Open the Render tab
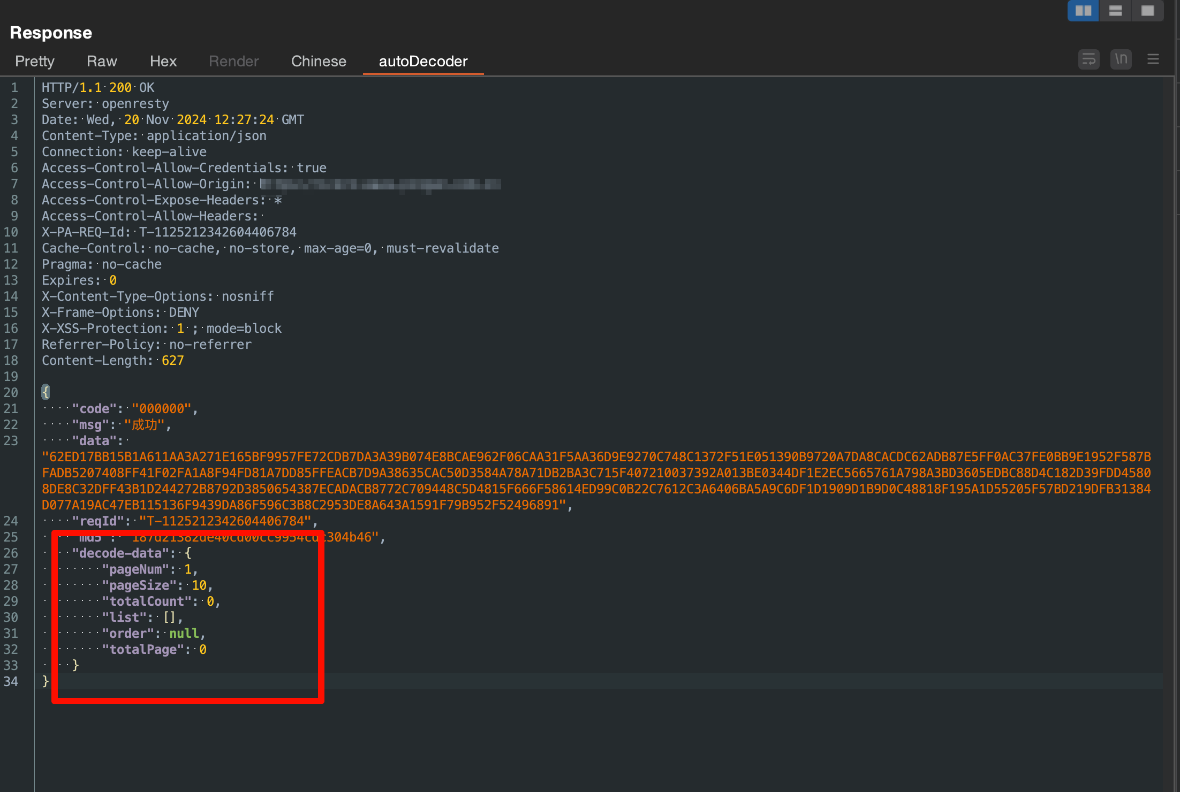1180x792 pixels. [234, 61]
